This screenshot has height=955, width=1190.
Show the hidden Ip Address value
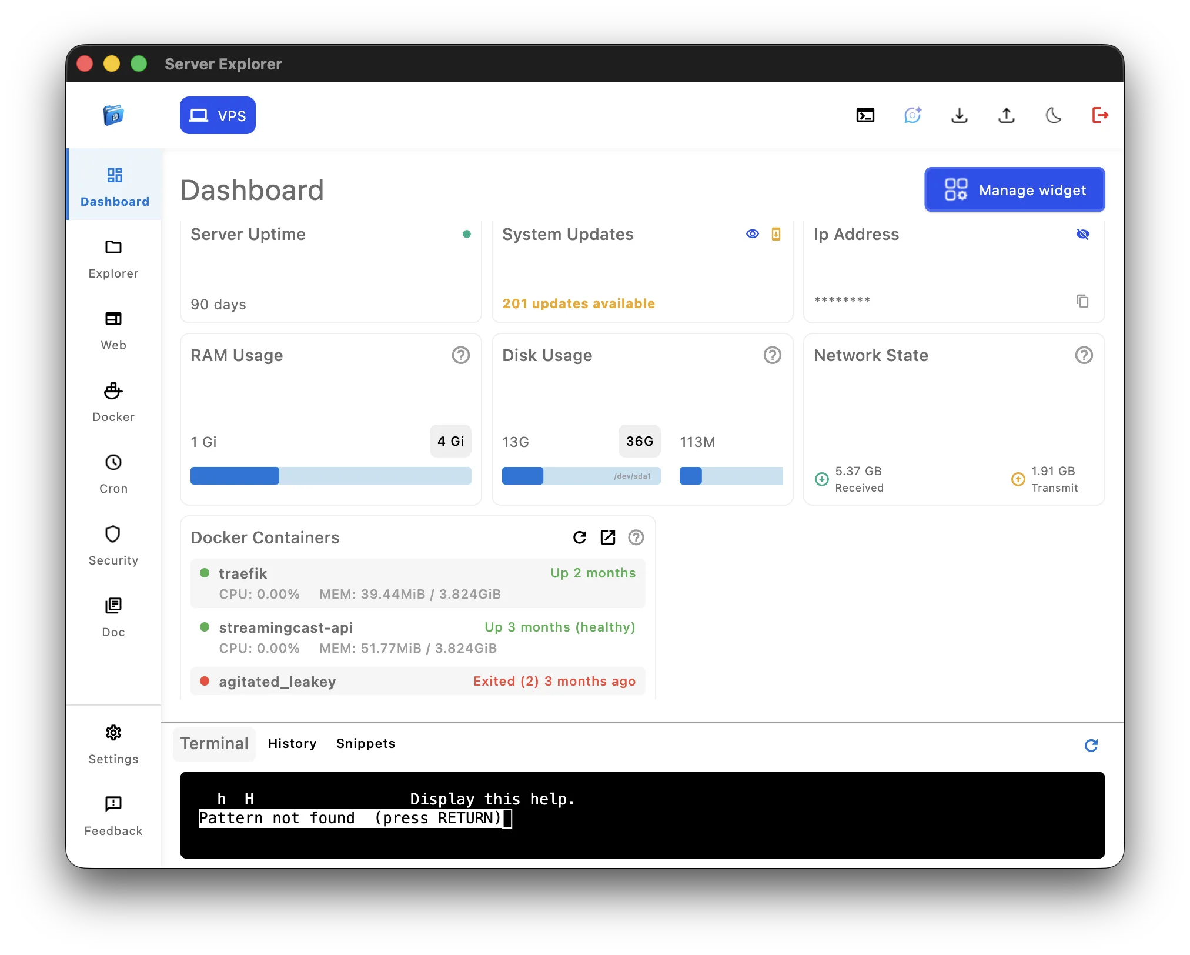point(1082,233)
